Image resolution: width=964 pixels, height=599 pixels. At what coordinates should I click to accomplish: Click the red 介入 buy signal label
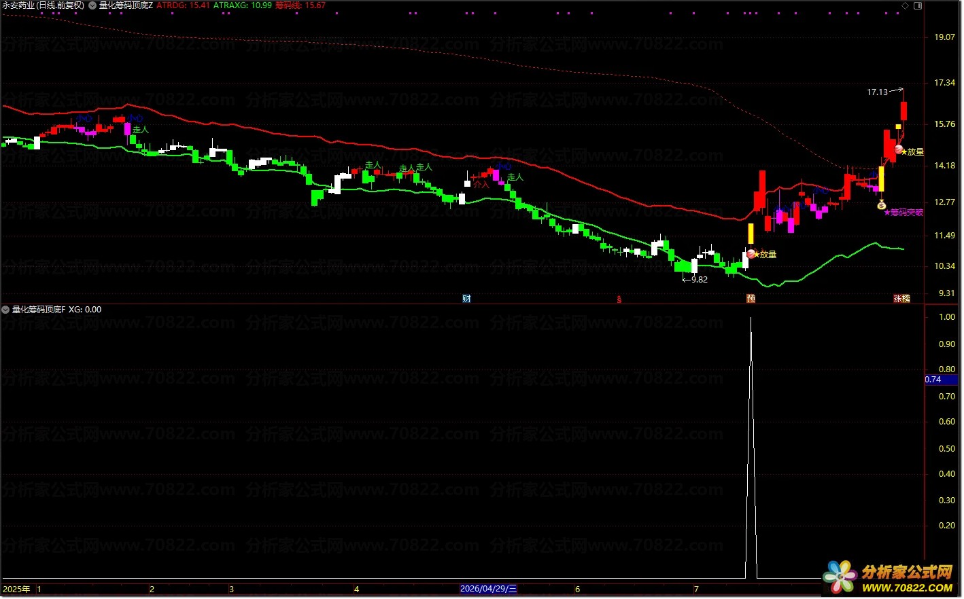481,185
